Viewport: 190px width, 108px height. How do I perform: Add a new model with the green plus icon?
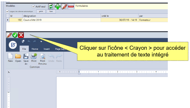pos(58,6)
